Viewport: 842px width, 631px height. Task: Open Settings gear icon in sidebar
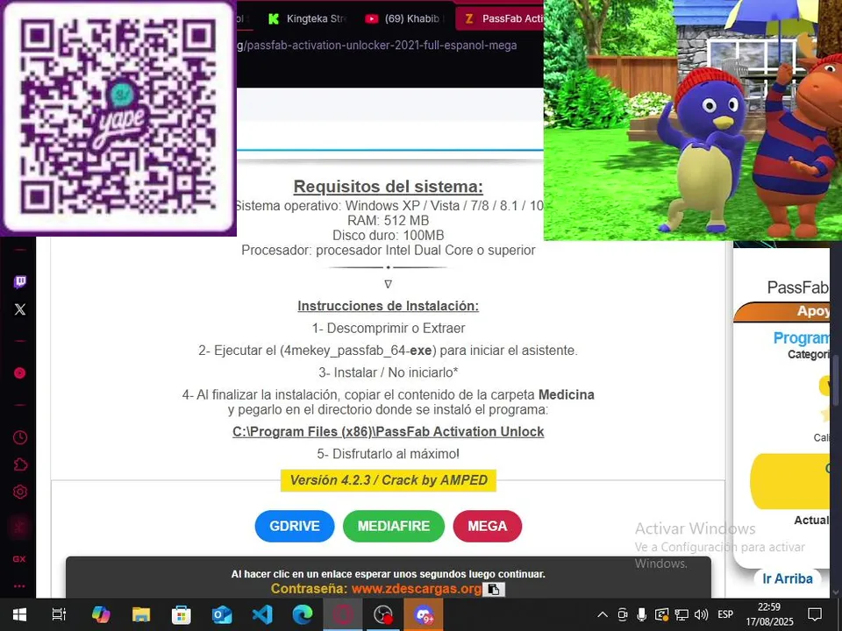point(20,492)
